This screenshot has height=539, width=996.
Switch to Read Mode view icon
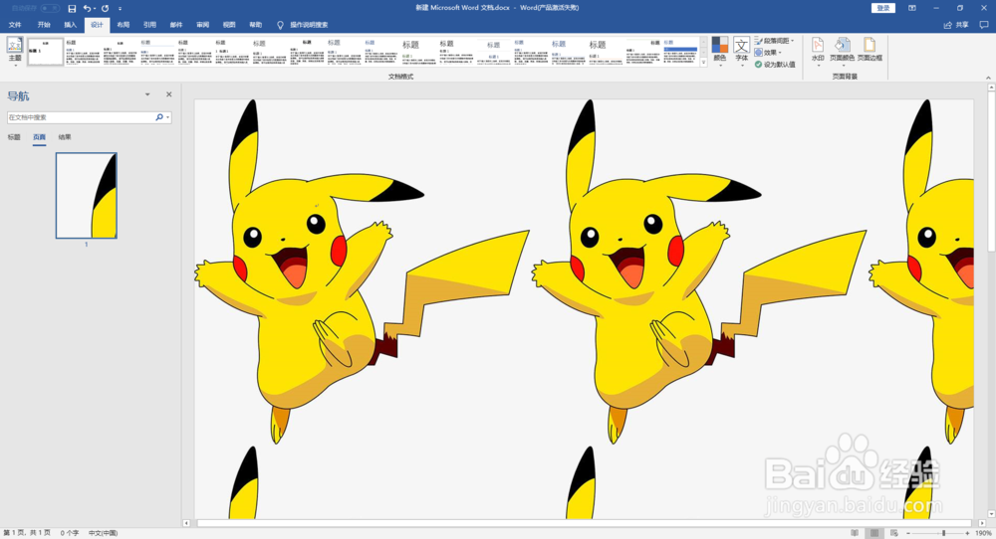[855, 533]
